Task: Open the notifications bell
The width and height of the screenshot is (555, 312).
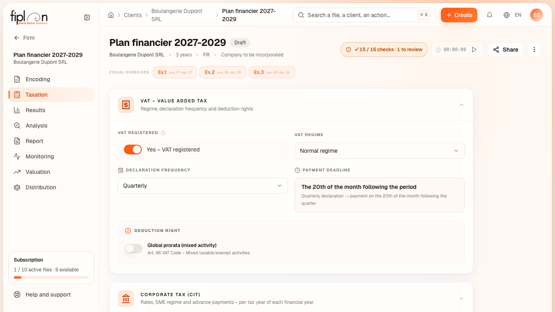Action: pyautogui.click(x=490, y=15)
